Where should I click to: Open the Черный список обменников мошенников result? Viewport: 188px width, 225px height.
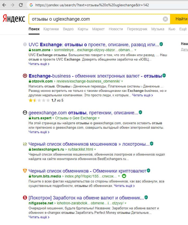pos(89,144)
